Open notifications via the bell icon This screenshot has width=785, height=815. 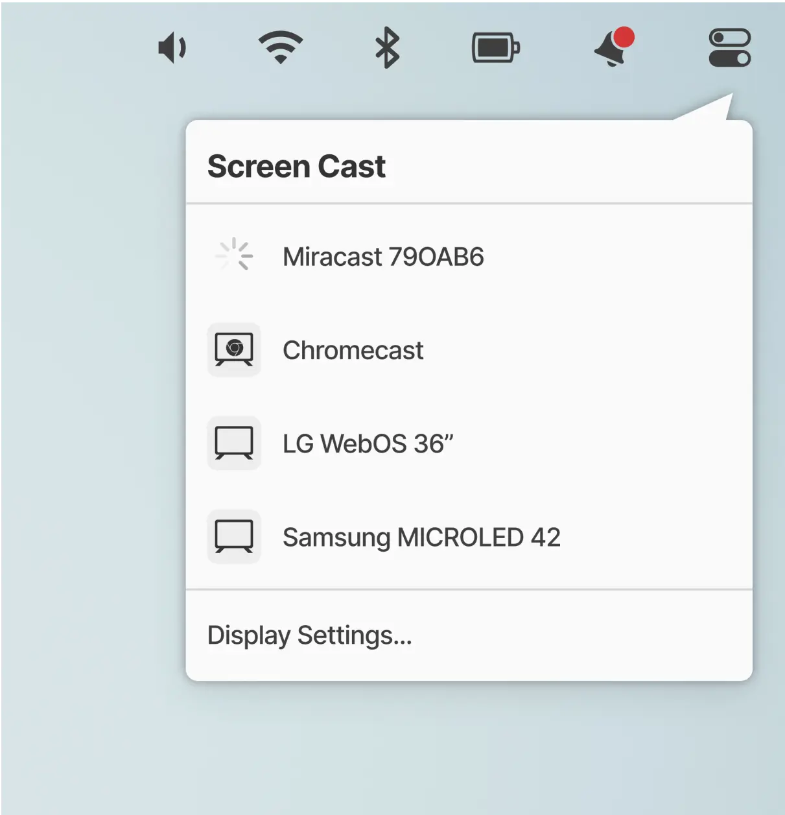pyautogui.click(x=611, y=51)
